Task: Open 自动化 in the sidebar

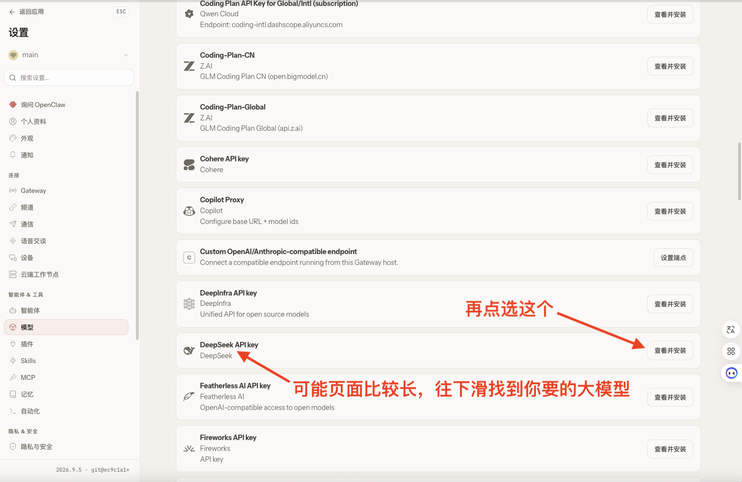Action: [x=66, y=411]
